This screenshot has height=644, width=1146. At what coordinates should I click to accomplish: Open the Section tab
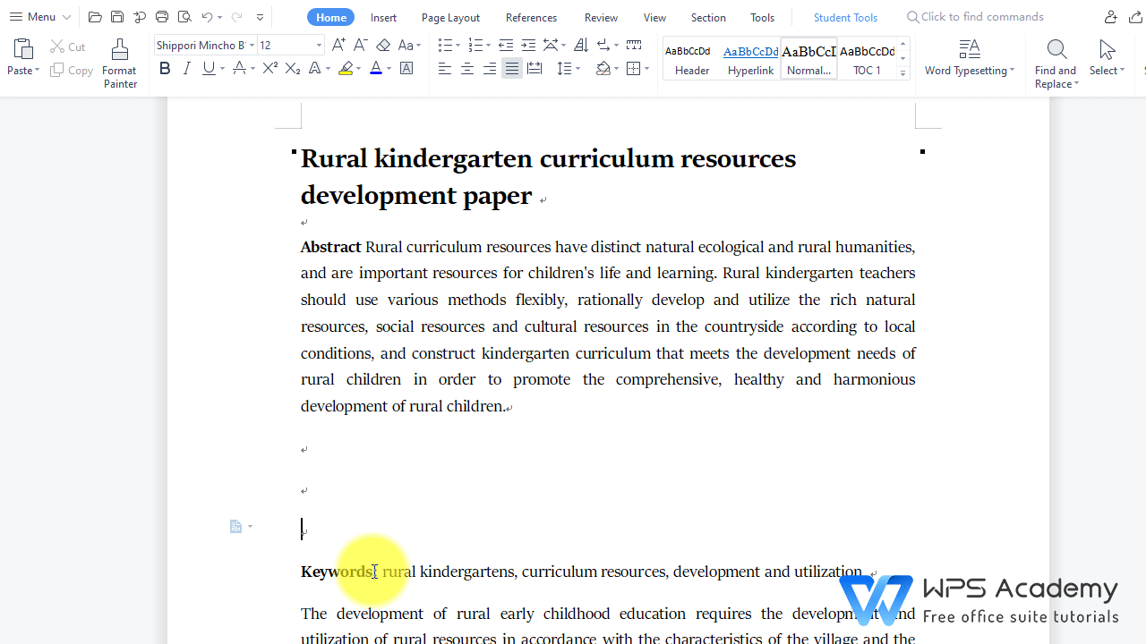(x=708, y=17)
